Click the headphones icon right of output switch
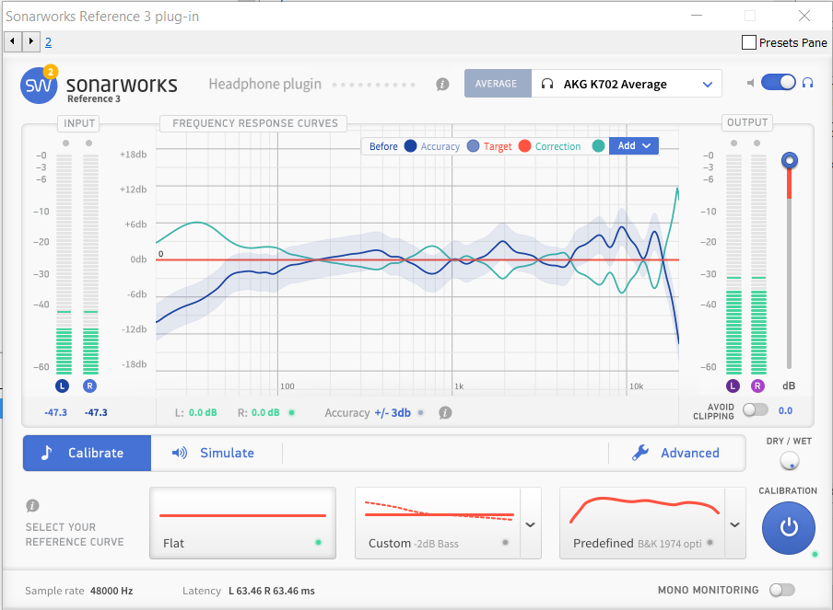833x610 pixels. (807, 82)
